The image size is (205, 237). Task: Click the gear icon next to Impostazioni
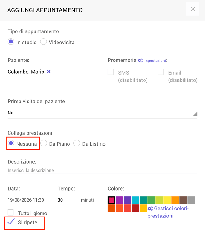[x=140, y=61]
